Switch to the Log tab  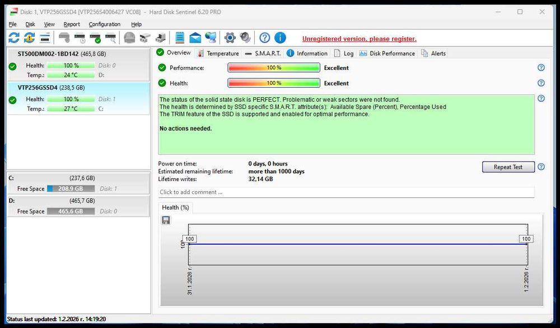point(344,53)
